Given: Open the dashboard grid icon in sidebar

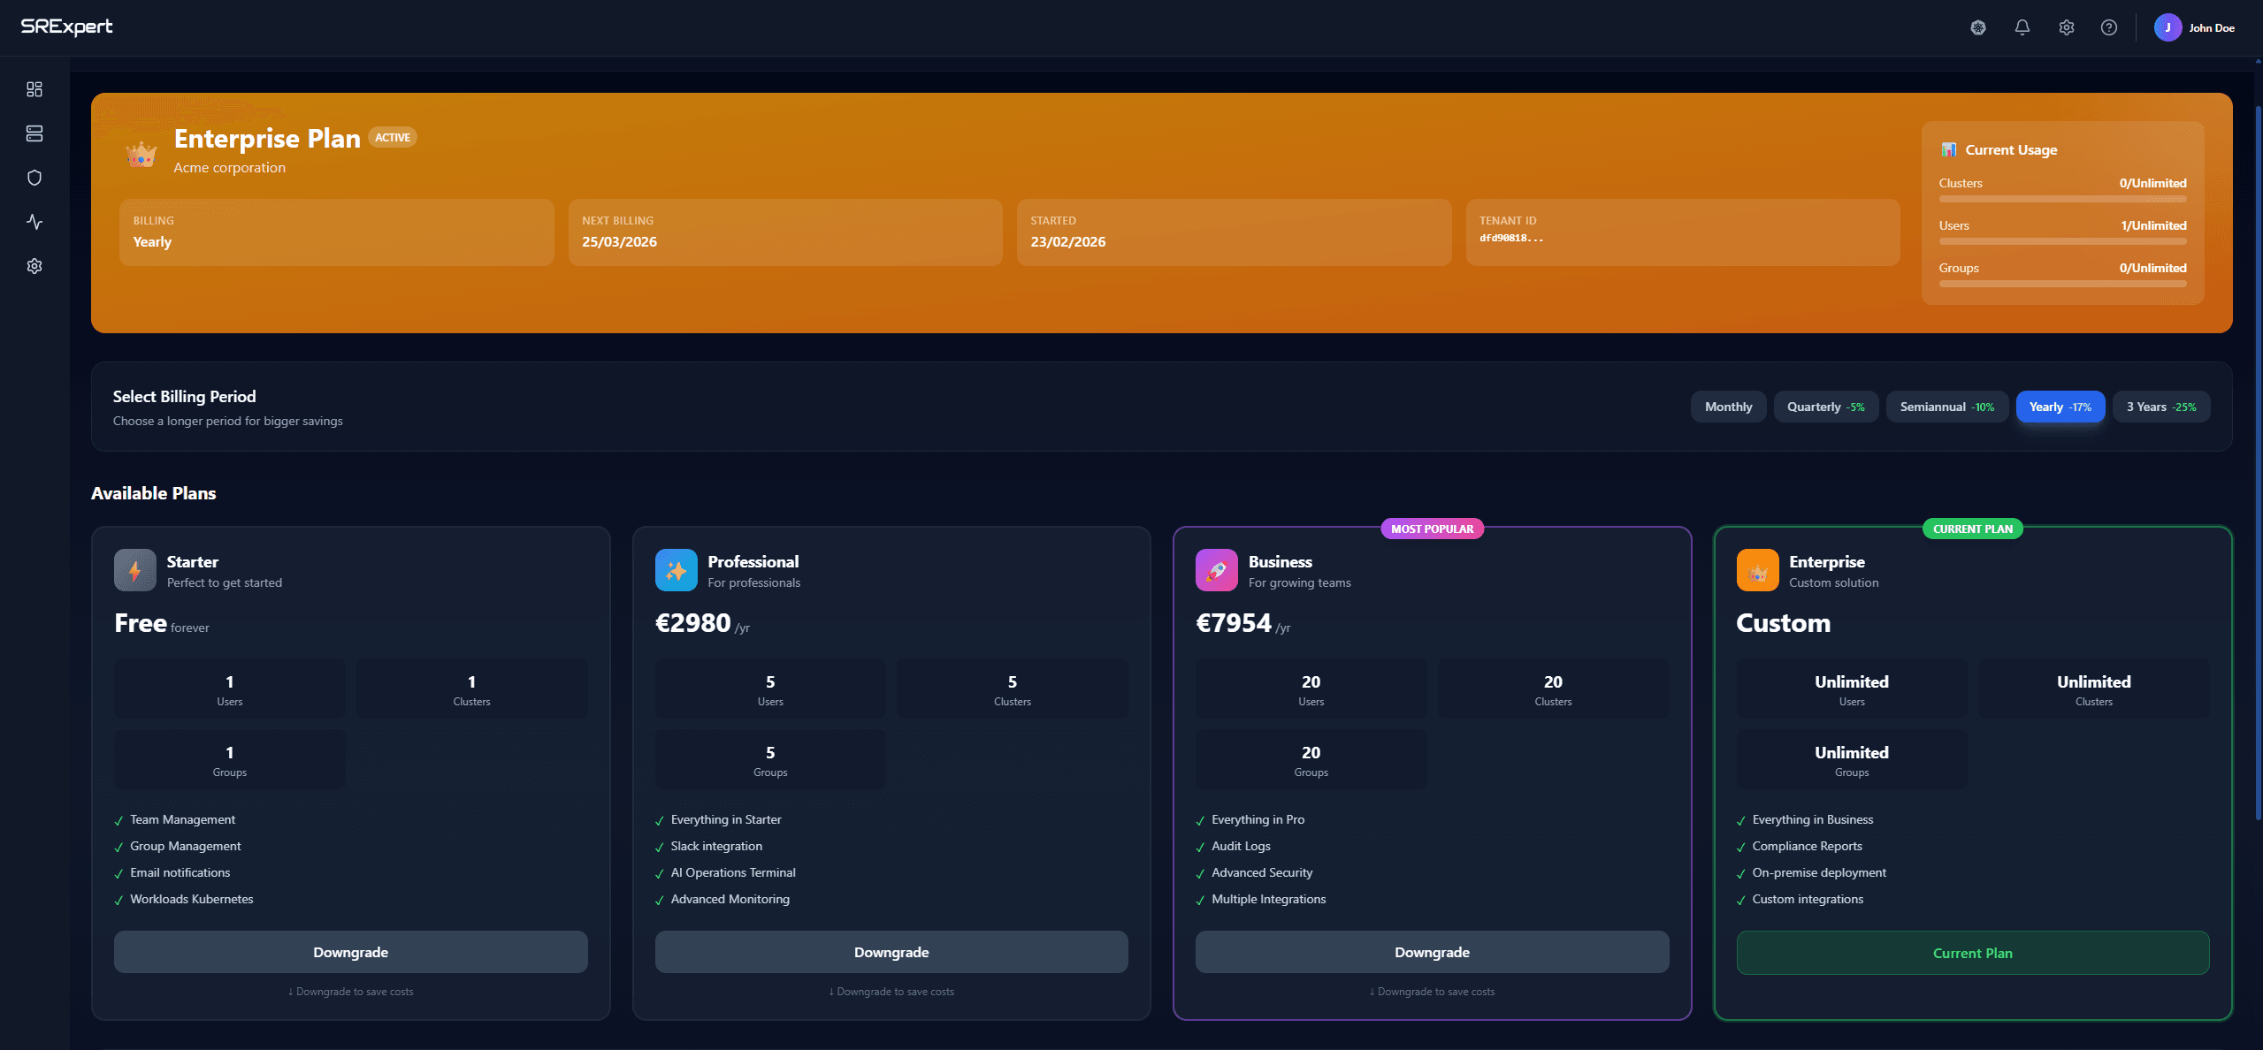Looking at the screenshot, I should coord(34,89).
